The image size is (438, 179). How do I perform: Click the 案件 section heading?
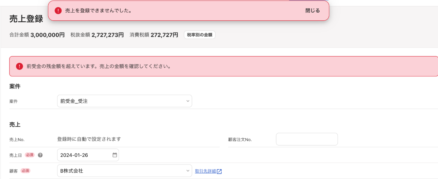click(15, 86)
